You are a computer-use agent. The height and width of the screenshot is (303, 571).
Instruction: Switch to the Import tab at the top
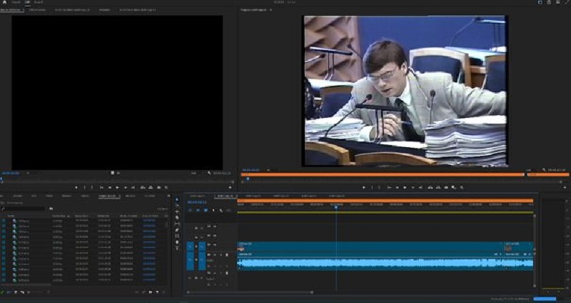click(x=16, y=3)
